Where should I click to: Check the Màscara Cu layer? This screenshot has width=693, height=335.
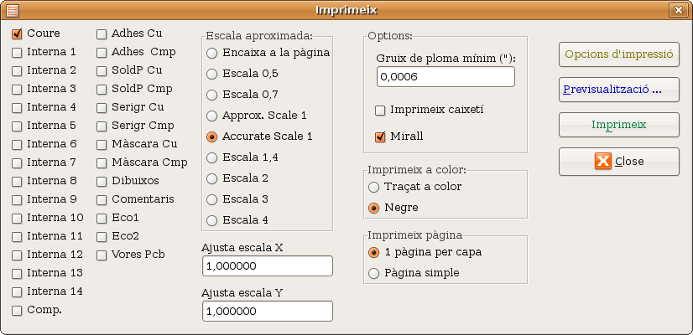coord(102,144)
